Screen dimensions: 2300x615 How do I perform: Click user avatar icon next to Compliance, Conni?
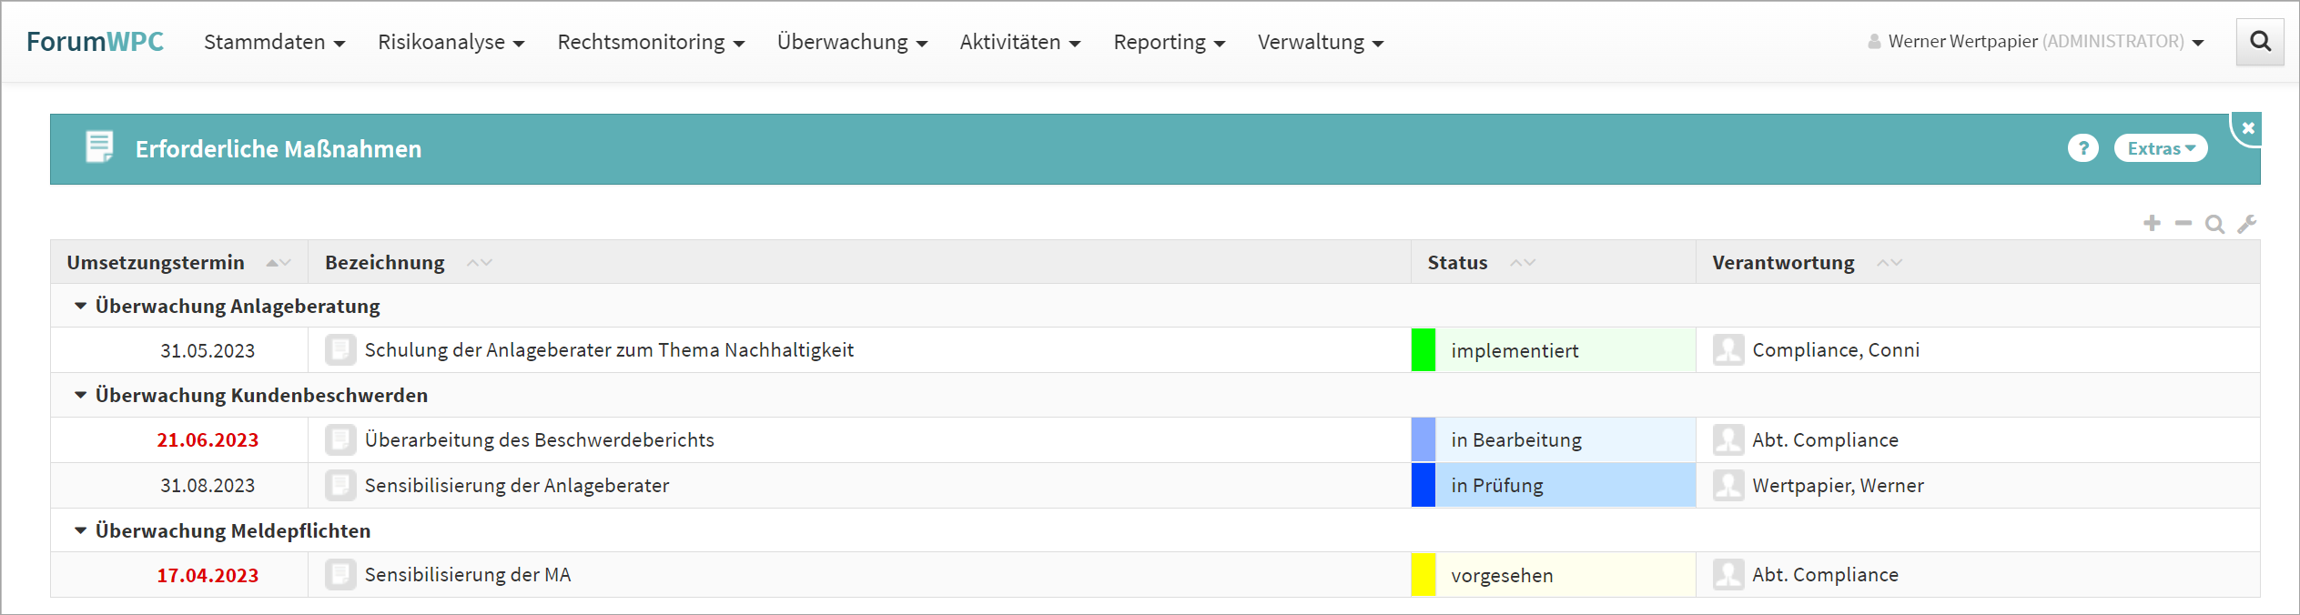click(1728, 350)
